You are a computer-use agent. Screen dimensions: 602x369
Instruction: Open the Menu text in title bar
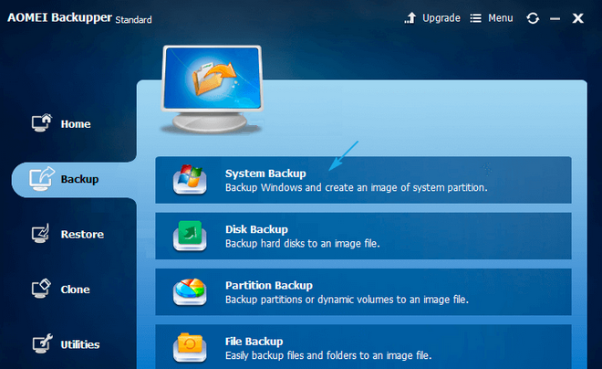click(500, 18)
